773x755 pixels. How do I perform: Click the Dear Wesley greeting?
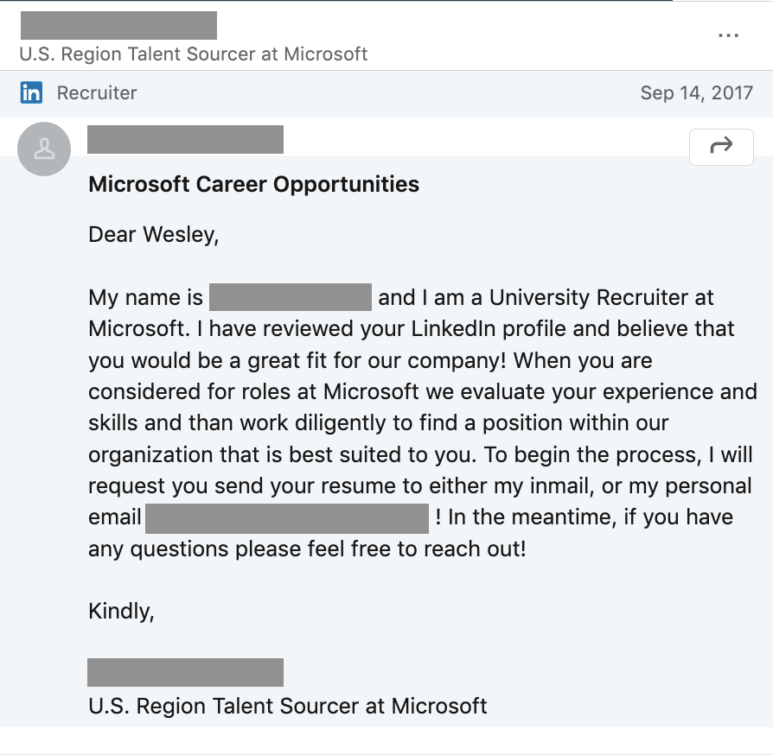click(x=153, y=234)
